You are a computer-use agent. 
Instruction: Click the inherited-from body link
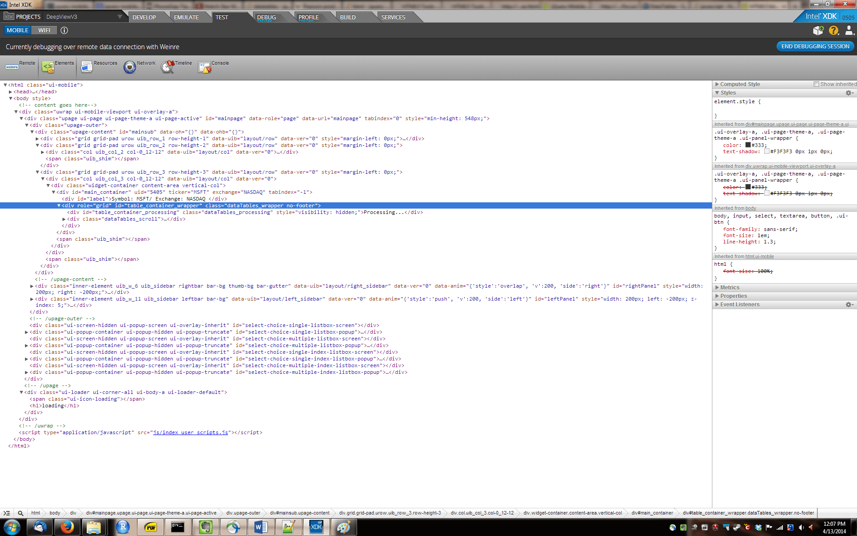click(x=751, y=209)
